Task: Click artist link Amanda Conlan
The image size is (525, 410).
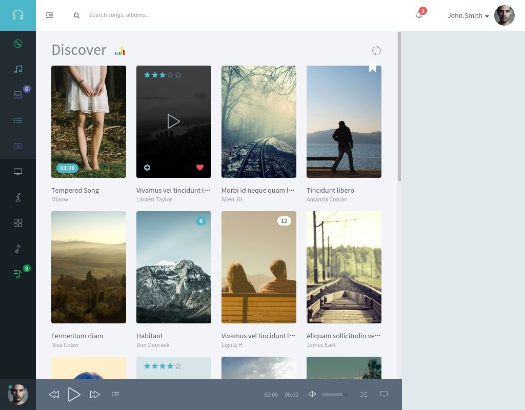Action: 327,199
